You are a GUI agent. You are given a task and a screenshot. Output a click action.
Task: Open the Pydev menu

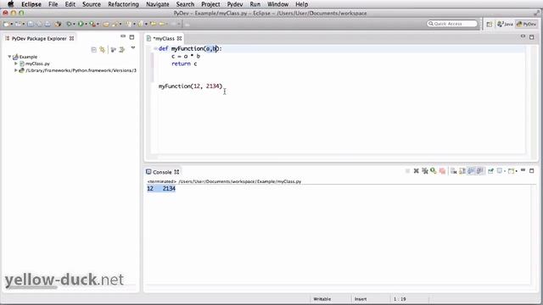[235, 4]
